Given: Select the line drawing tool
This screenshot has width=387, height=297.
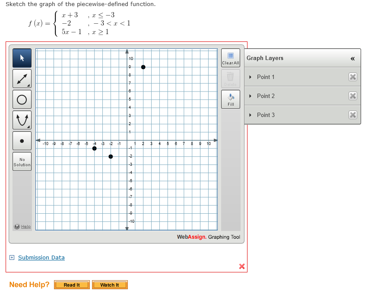Looking at the screenshot, I should tap(22, 79).
